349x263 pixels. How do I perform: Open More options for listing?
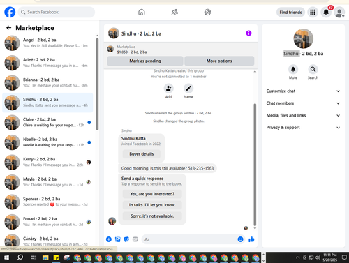[x=219, y=61]
